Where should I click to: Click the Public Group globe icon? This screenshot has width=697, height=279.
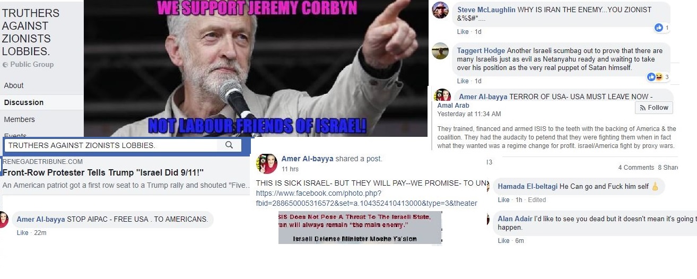click(5, 65)
